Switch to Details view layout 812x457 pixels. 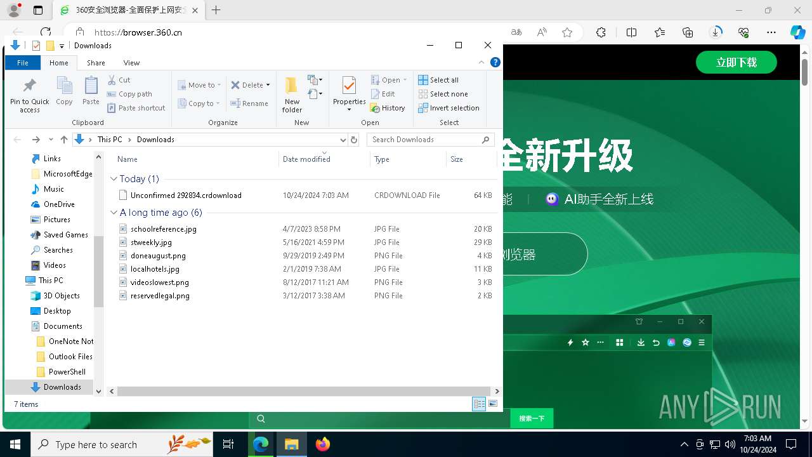479,404
